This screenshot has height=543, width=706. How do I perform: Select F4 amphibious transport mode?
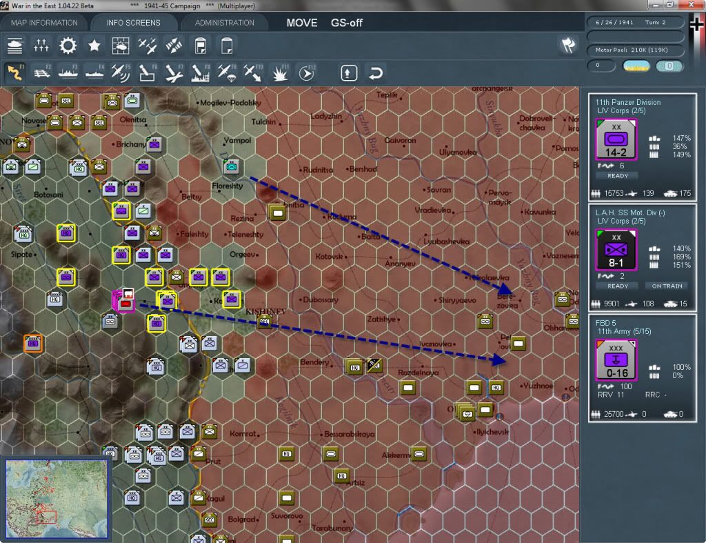94,73
